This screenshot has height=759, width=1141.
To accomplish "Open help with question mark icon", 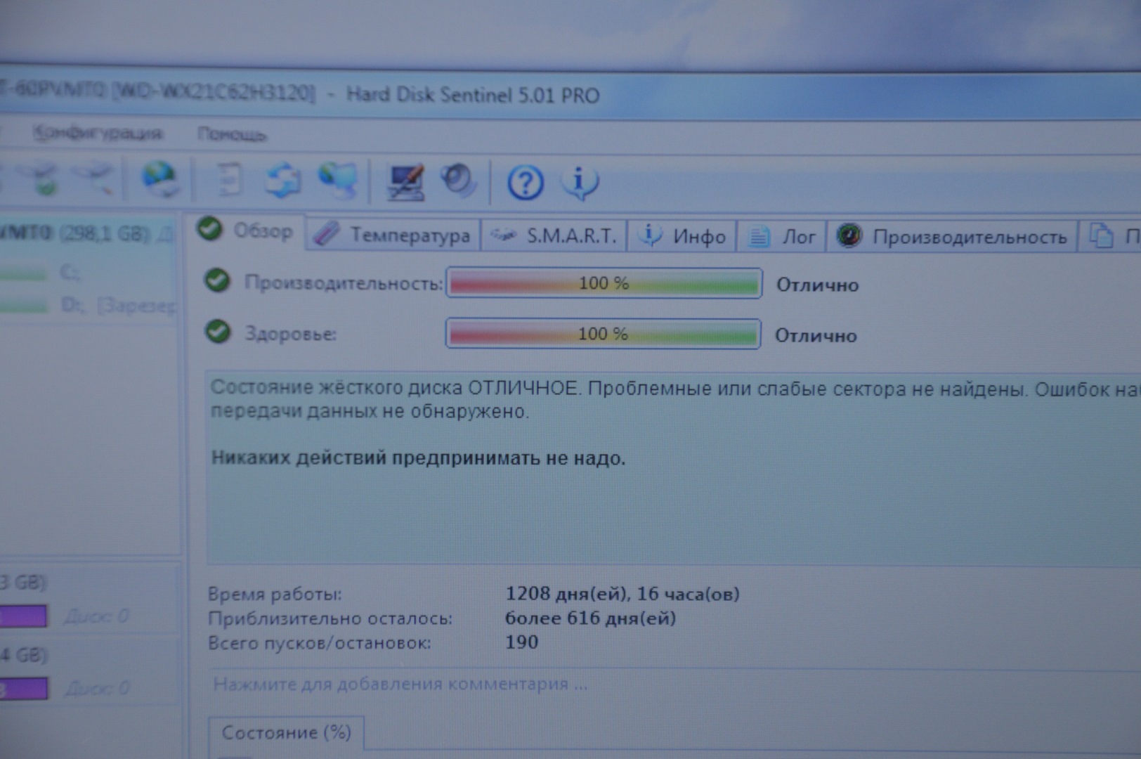I will tap(526, 183).
